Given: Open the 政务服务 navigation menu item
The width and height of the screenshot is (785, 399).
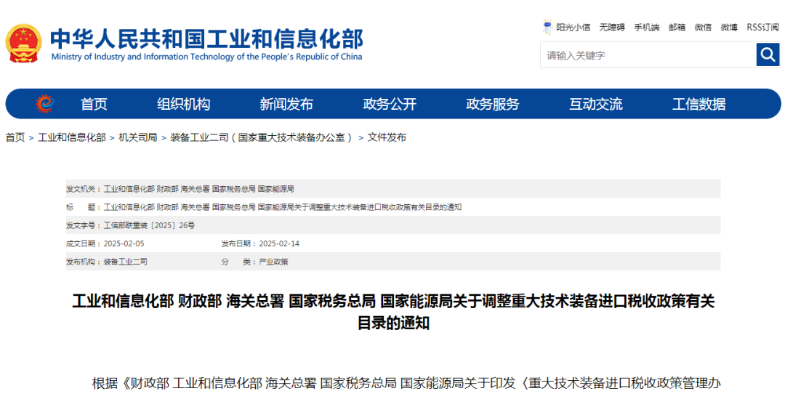Looking at the screenshot, I should [493, 104].
